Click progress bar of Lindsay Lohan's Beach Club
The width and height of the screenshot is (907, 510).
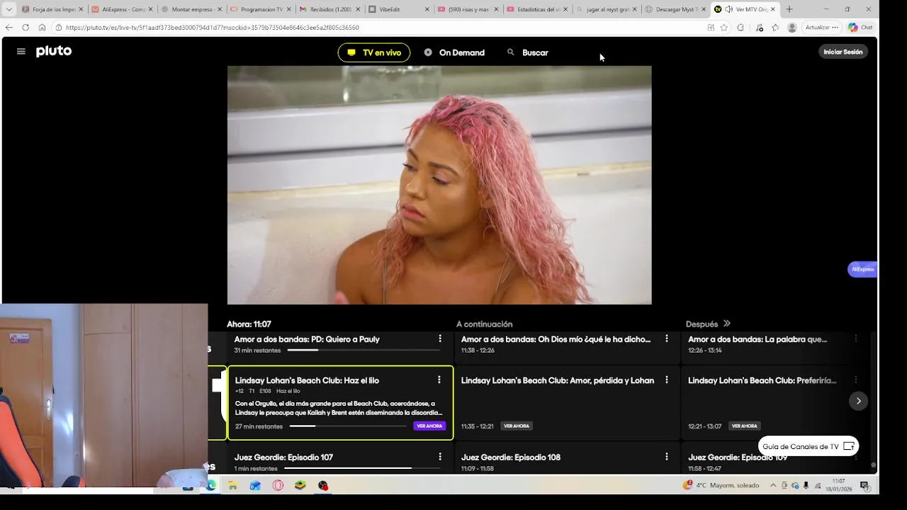pyautogui.click(x=347, y=426)
